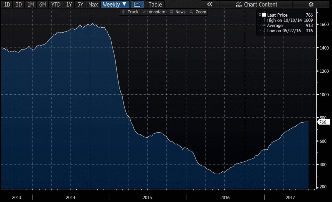332x202 pixels.
Task: Open the Weekly periodicity dropdown
Action: click(x=115, y=4)
